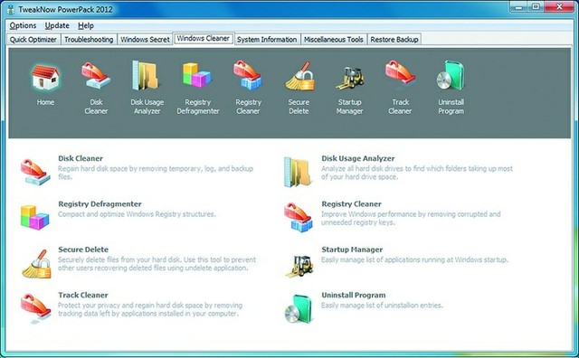Open the Startup Manager heading link in the list
The width and height of the screenshot is (579, 358).
[x=352, y=250]
